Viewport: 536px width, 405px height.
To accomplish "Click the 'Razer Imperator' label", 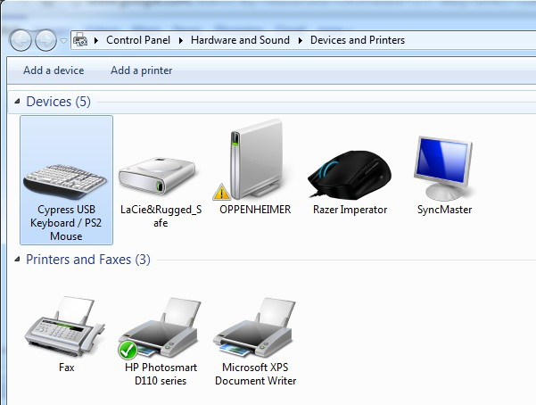I will 350,210.
